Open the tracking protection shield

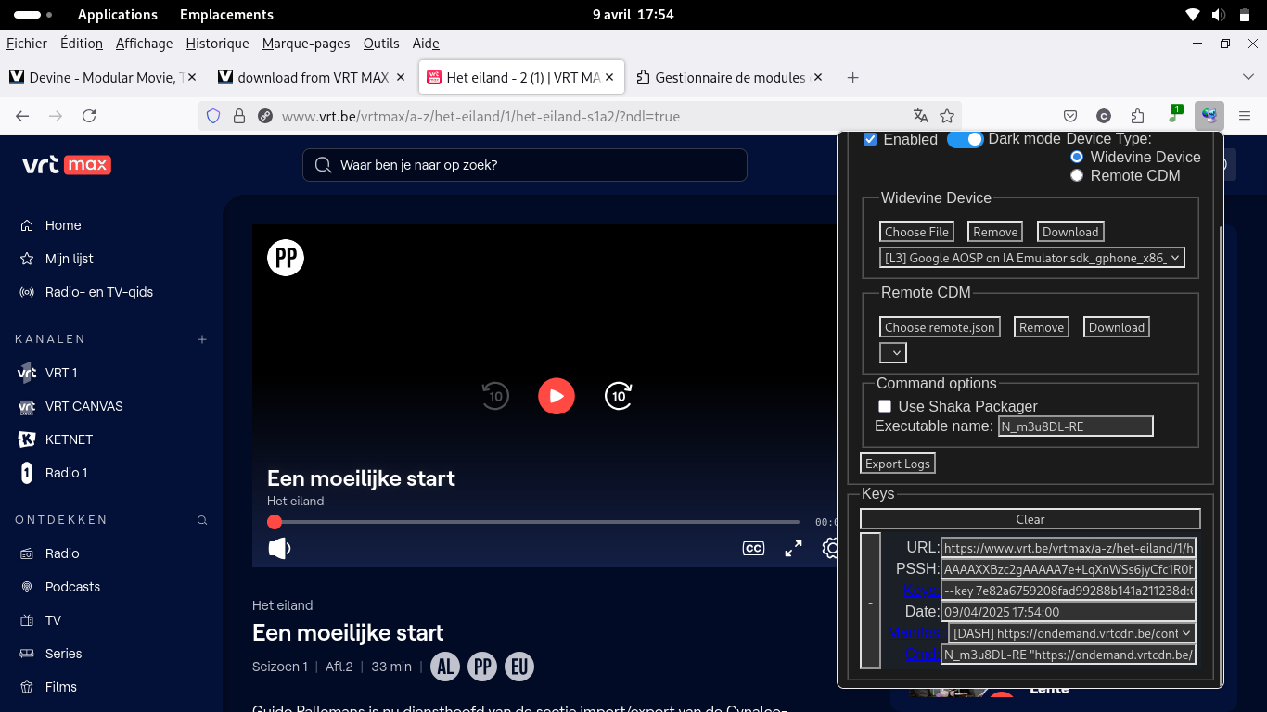pos(213,116)
